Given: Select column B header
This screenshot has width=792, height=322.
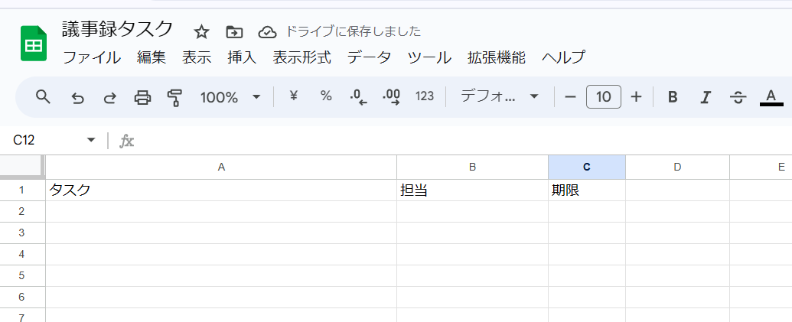Looking at the screenshot, I should [472, 167].
